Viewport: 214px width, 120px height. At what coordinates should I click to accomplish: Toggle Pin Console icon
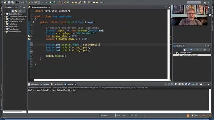coord(193,84)
